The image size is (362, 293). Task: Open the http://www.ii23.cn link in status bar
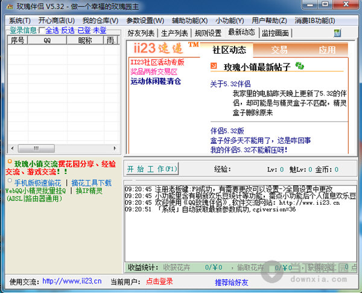pyautogui.click(x=72, y=281)
